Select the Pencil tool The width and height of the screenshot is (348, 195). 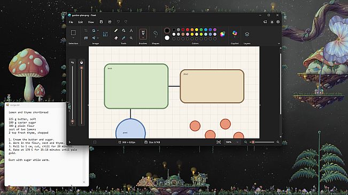(116, 30)
